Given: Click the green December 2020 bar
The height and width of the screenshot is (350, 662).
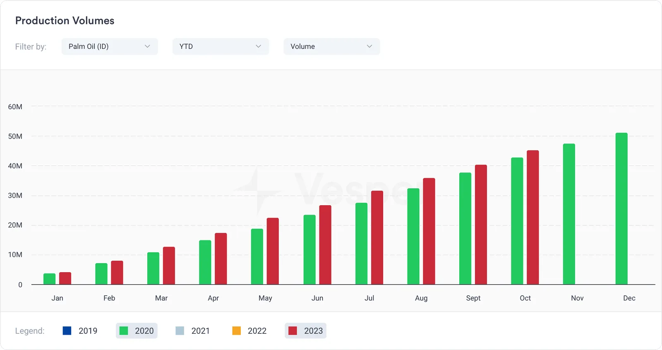Looking at the screenshot, I should click(x=622, y=209).
